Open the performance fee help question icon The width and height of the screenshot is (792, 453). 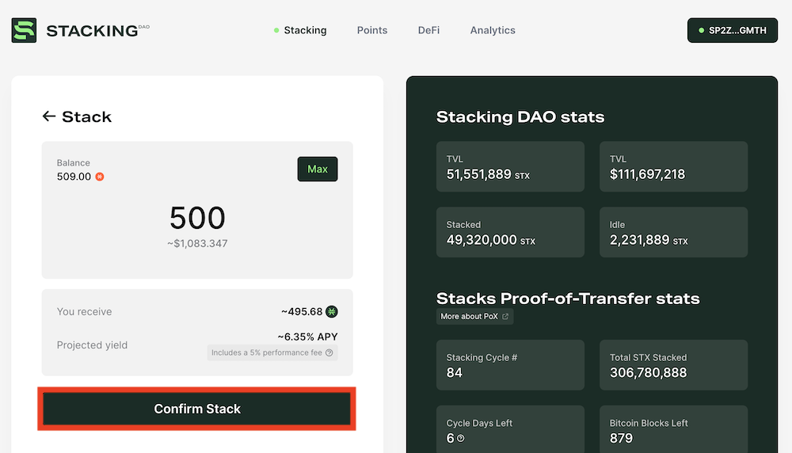click(x=329, y=352)
